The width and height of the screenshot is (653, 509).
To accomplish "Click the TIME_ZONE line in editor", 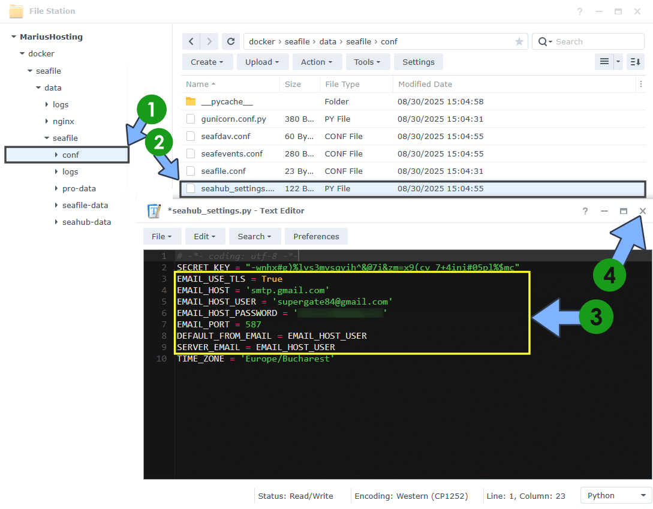I will [x=255, y=359].
